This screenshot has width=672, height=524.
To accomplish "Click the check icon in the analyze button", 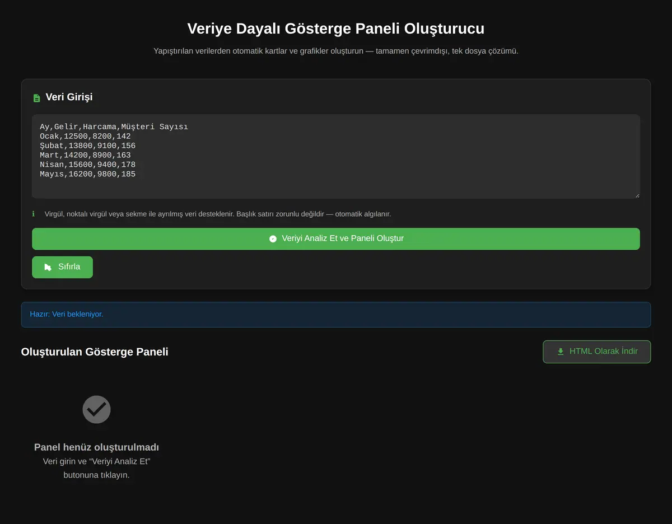I will click(273, 238).
